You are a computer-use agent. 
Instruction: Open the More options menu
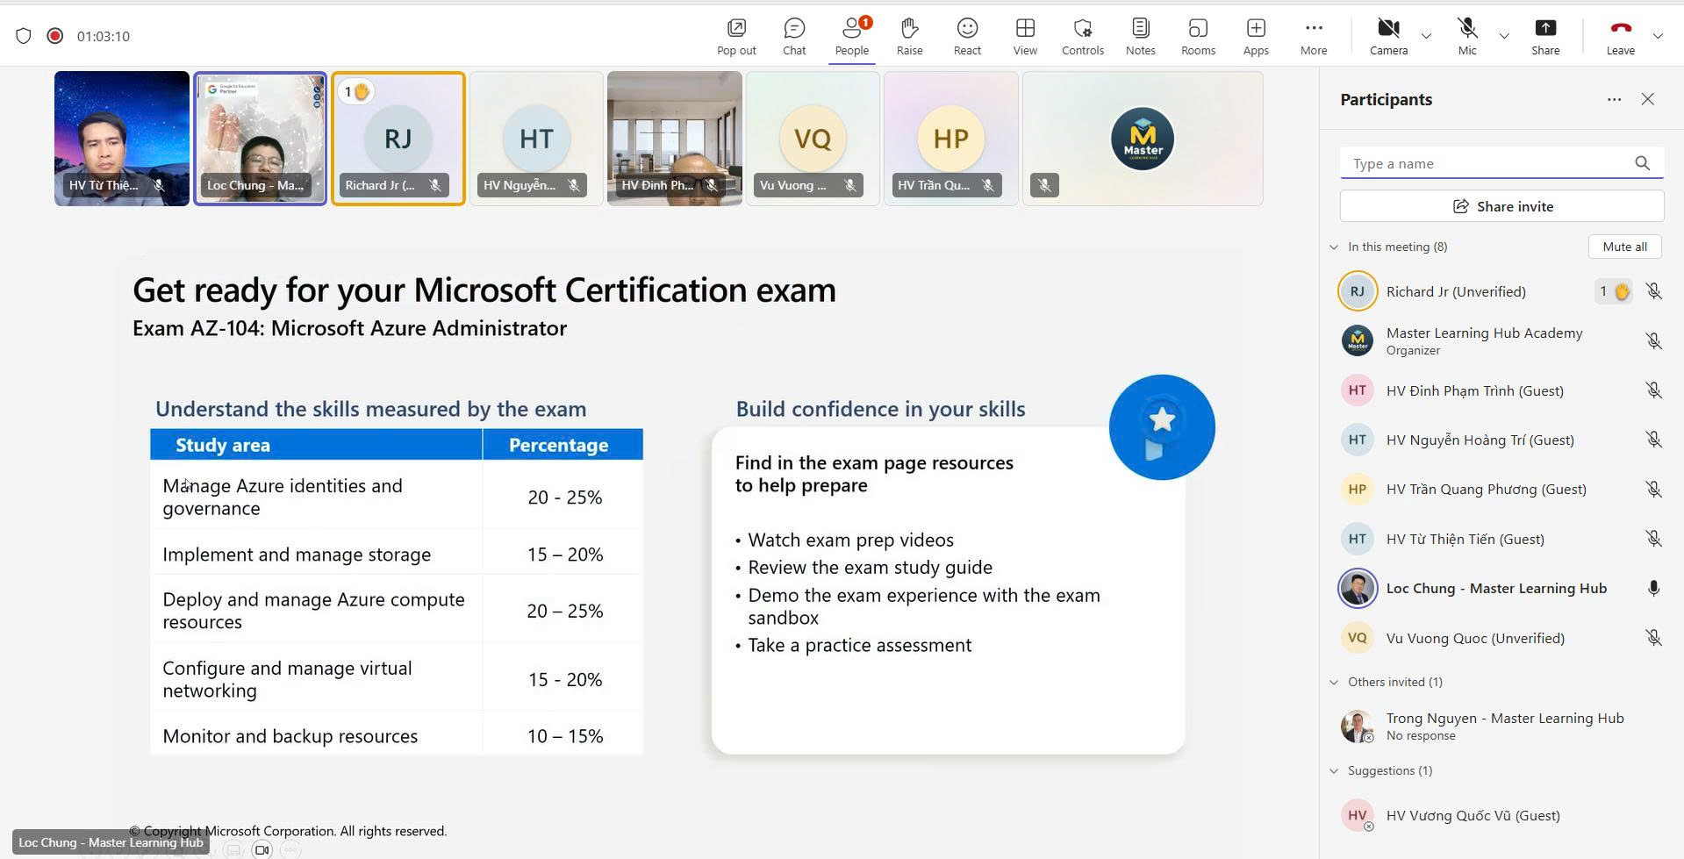pyautogui.click(x=1313, y=36)
